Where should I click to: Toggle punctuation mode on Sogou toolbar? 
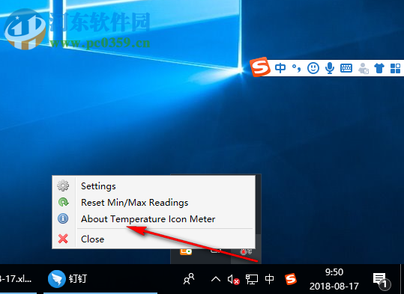tap(296, 68)
